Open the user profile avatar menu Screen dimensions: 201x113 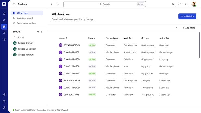pos(194,4)
